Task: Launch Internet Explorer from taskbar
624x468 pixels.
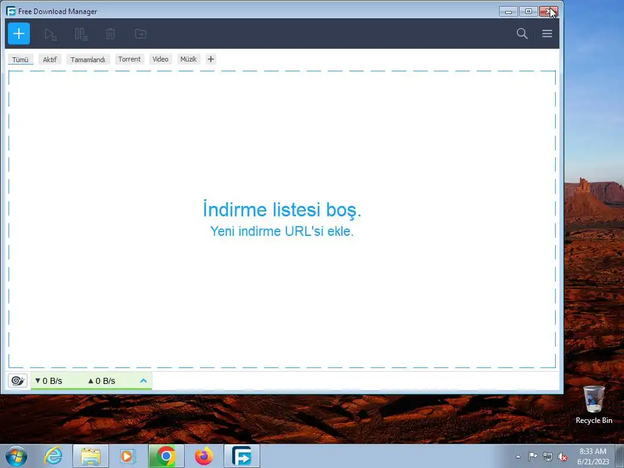Action: click(x=54, y=456)
